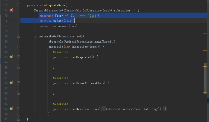The width and height of the screenshot is (209, 122).
Task: Click tvContent in the folded onNext body
Action: [x=113, y=109]
